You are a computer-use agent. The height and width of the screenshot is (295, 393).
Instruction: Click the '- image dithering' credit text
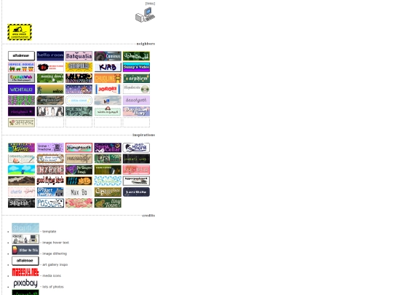[54, 253]
